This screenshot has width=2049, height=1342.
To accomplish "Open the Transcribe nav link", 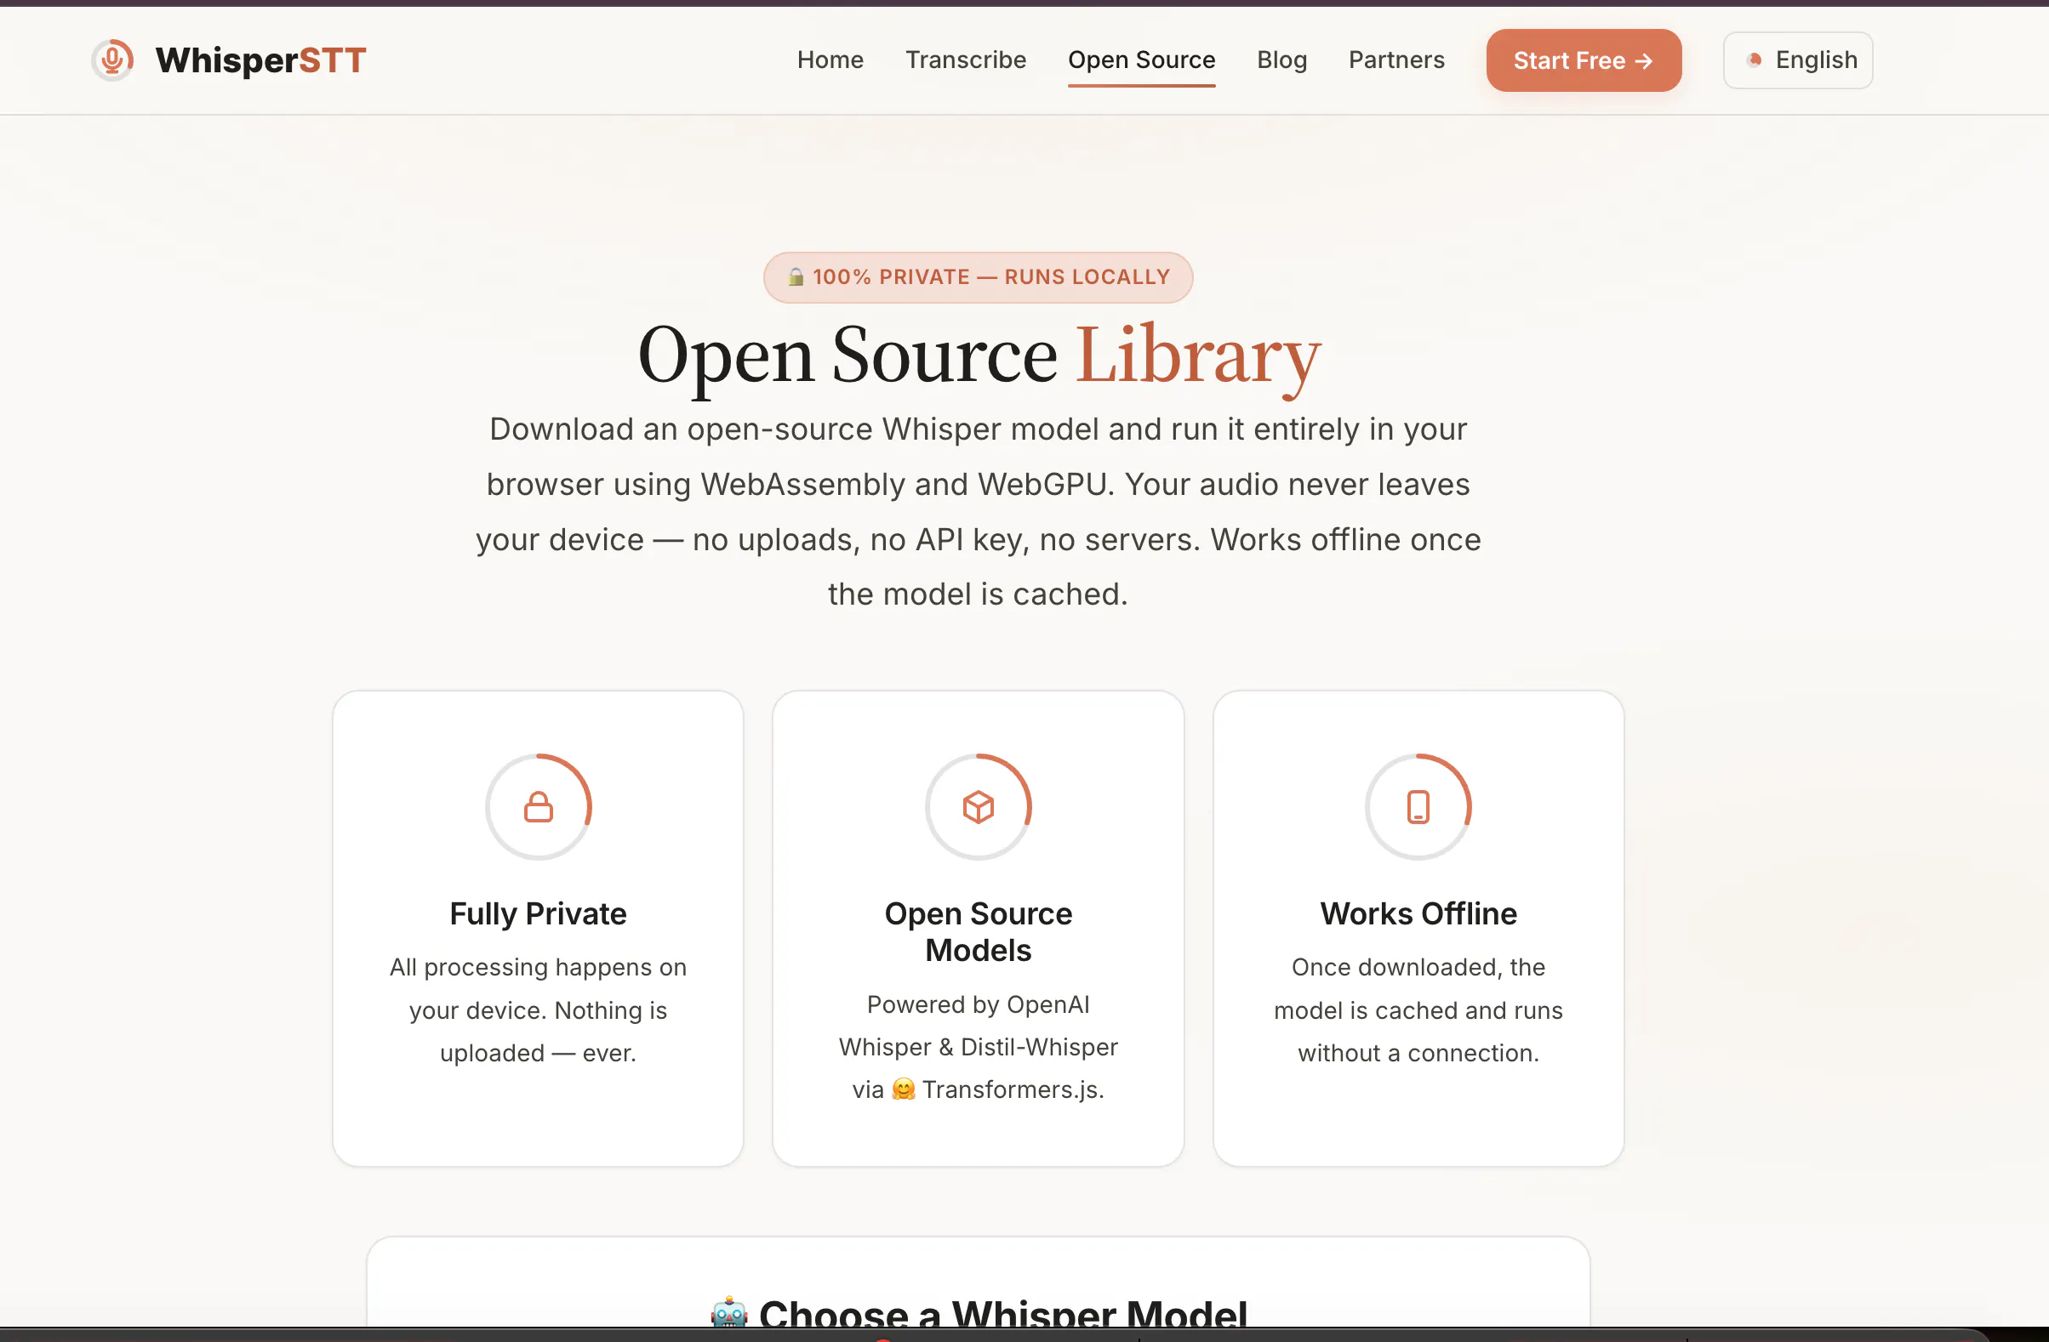I will tap(965, 60).
